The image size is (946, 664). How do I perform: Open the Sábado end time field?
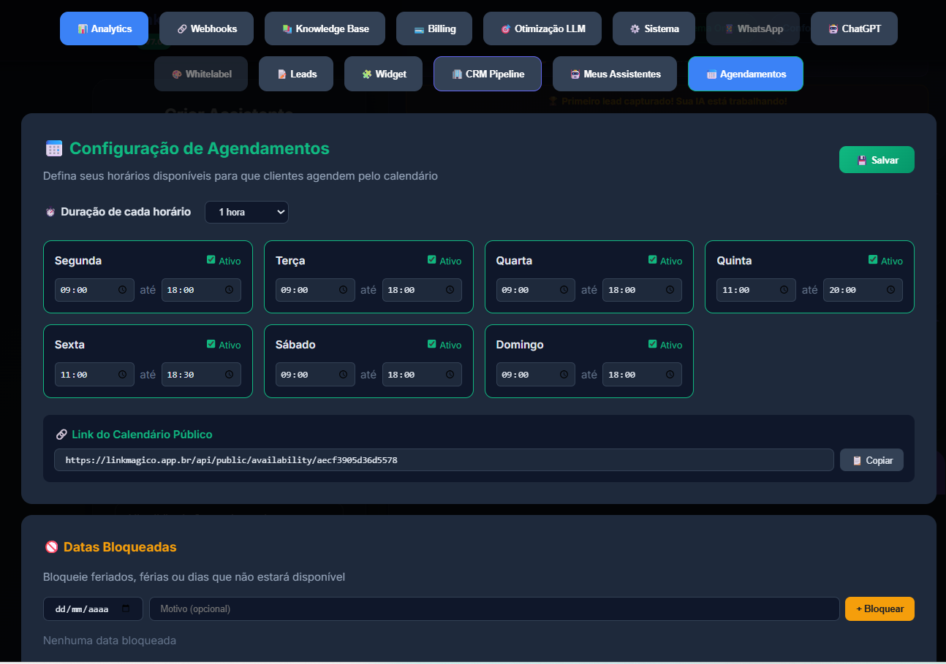pos(422,375)
